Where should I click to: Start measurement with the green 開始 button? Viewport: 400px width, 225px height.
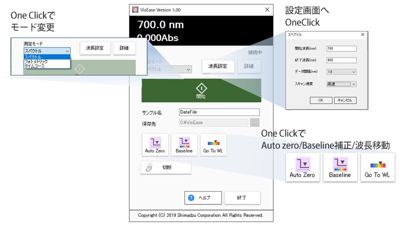201,90
